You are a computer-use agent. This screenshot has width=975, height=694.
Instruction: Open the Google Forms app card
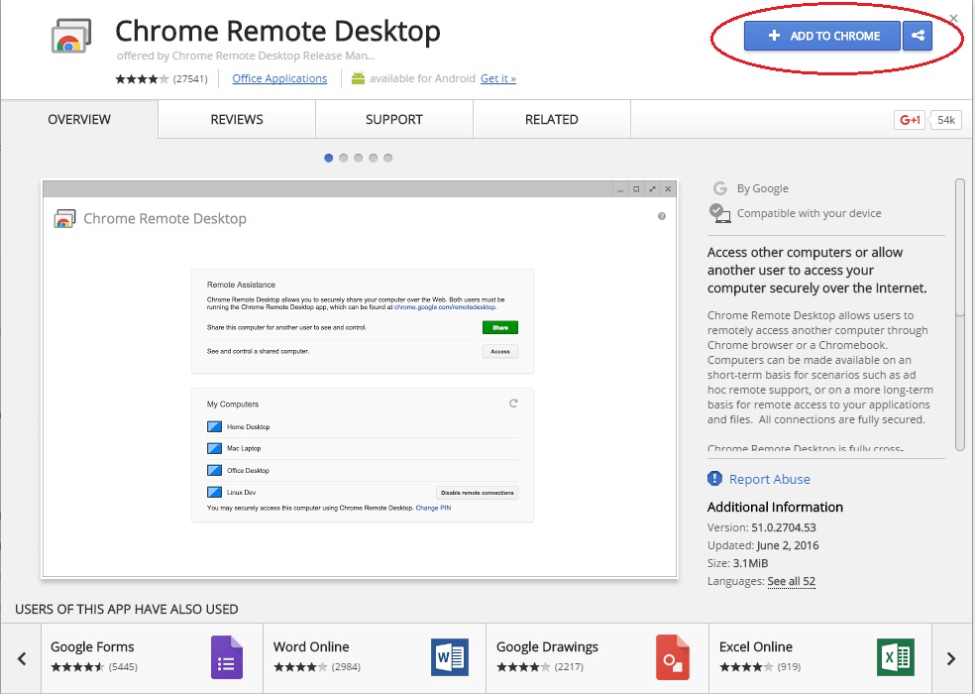(152, 658)
